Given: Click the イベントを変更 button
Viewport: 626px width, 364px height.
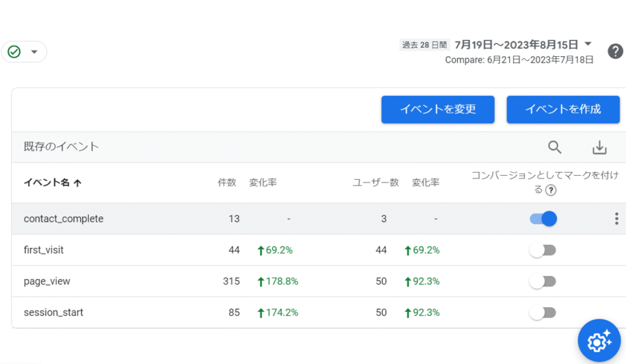Looking at the screenshot, I should point(438,110).
